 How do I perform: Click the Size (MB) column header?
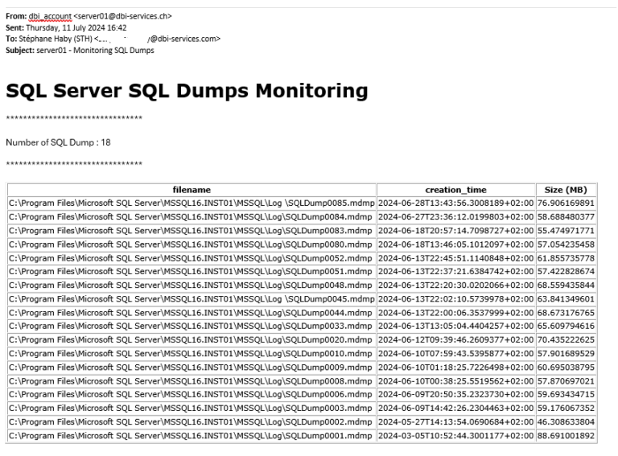pos(566,190)
